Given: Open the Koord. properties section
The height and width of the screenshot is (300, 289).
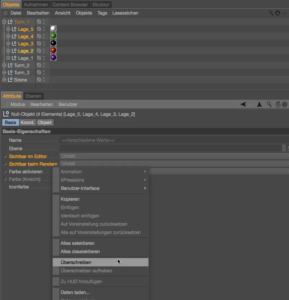Looking at the screenshot, I should tap(28, 123).
